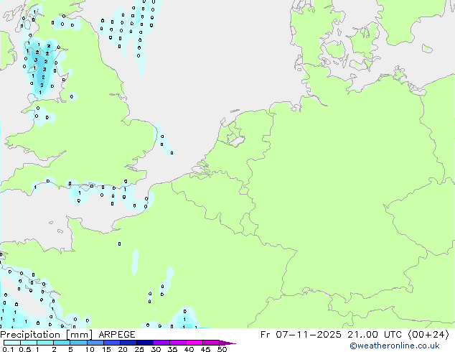Select the 25–30 mm dark navy legend swatch
The image size is (455, 352).
pyautogui.click(x=145, y=343)
